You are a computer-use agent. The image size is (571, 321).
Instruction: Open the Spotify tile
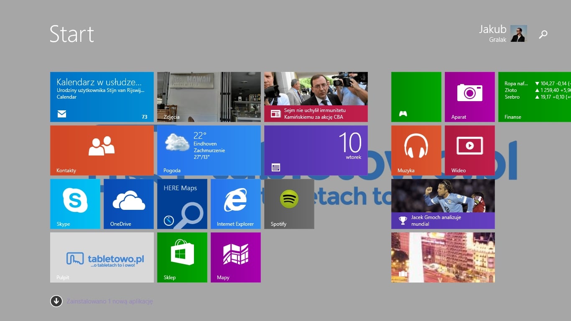point(289,204)
